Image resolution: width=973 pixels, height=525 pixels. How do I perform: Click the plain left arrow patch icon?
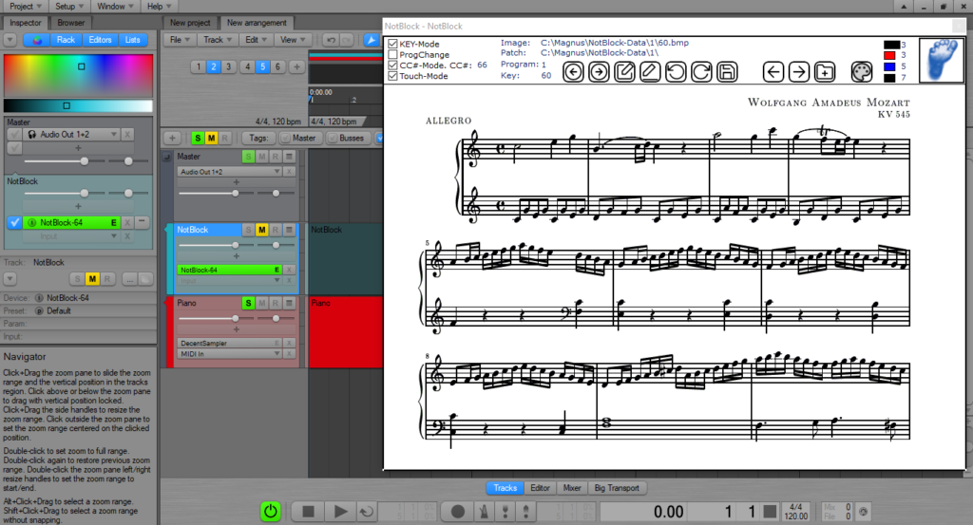point(773,72)
